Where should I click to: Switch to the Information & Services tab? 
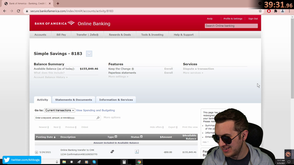(x=116, y=100)
